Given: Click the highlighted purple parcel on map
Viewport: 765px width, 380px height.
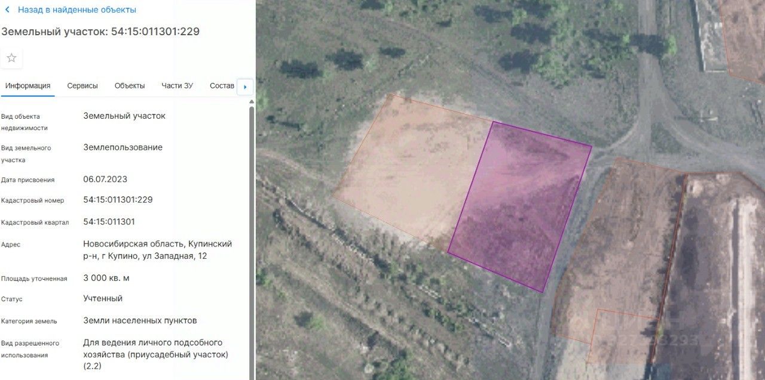Looking at the screenshot, I should tap(520, 206).
